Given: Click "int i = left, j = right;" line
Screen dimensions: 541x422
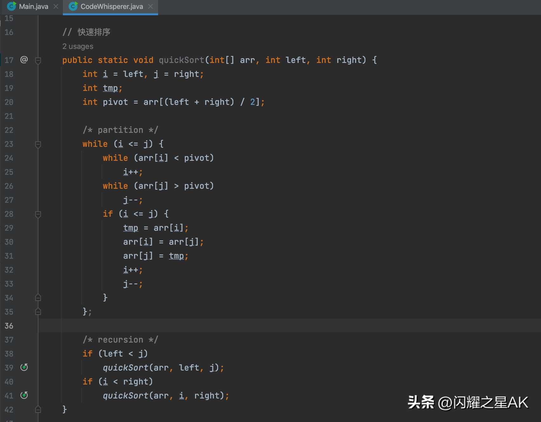Looking at the screenshot, I should 143,74.
